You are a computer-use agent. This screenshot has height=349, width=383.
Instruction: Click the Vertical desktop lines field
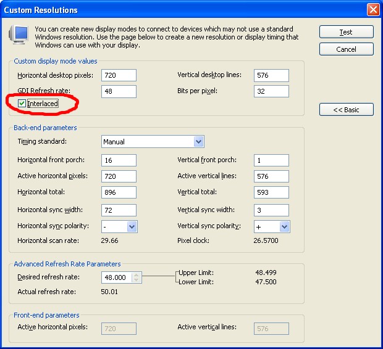(271, 75)
